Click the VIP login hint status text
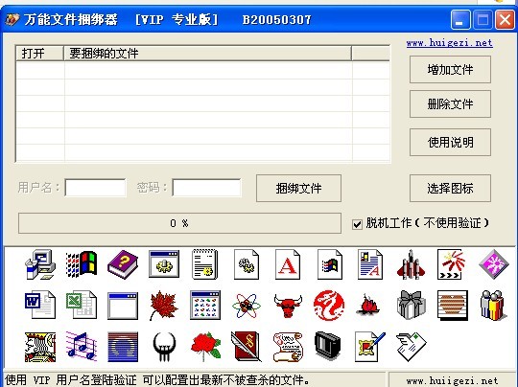The width and height of the screenshot is (518, 387). point(157,380)
